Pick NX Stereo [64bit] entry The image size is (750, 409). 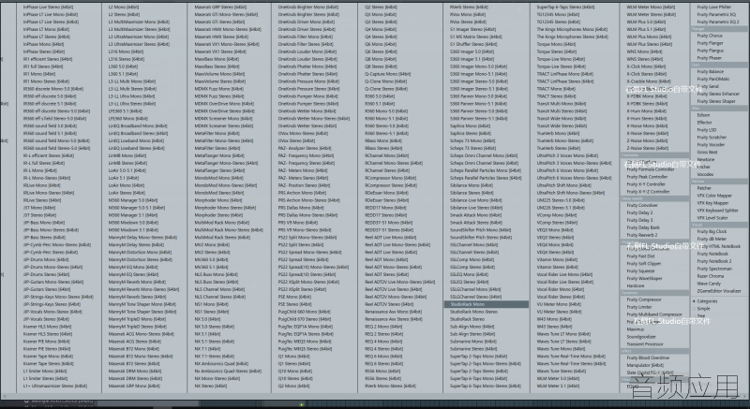(211, 386)
